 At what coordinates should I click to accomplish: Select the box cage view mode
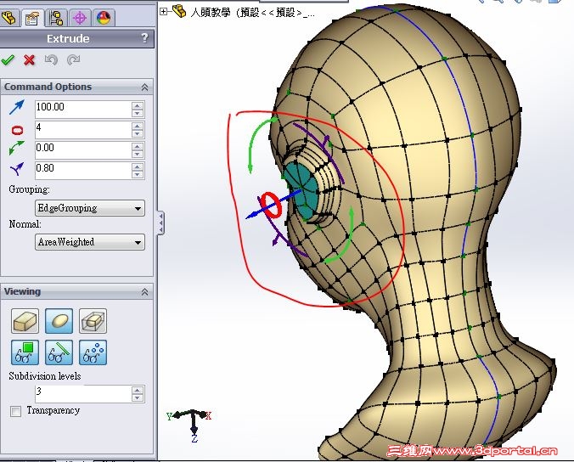25,321
